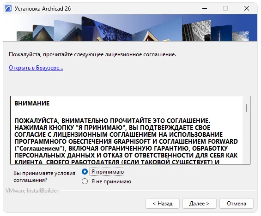Select the 'Я не принимаю' radio button

click(85, 181)
